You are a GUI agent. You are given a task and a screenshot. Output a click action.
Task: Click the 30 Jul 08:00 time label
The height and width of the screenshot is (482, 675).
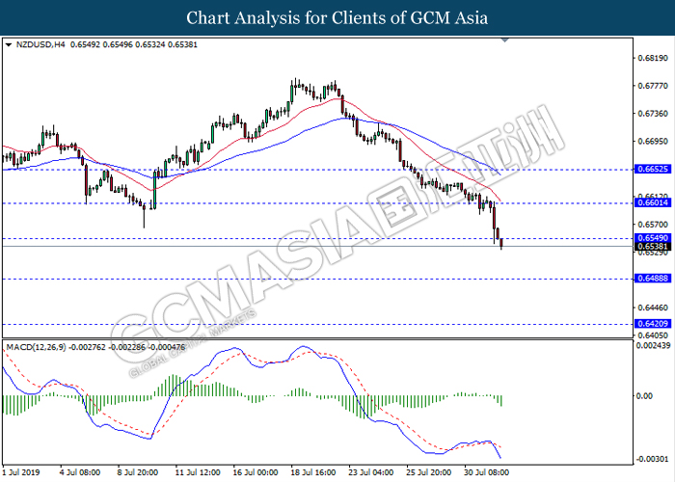486,472
